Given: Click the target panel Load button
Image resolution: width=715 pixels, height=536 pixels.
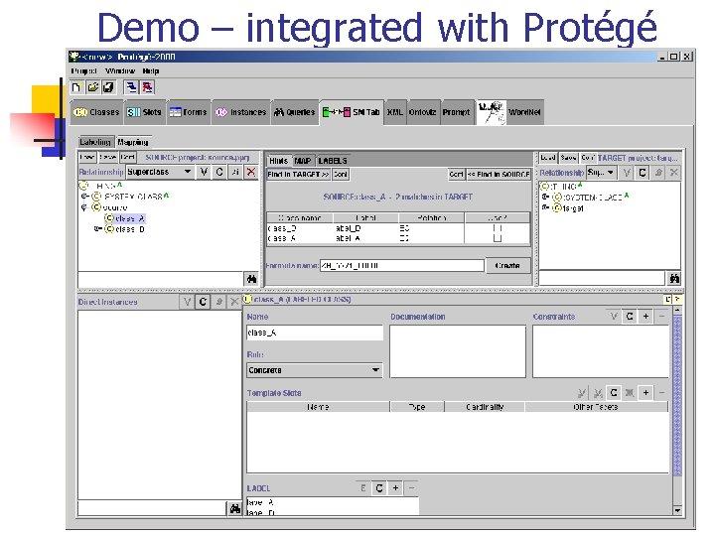Looking at the screenshot, I should coord(548,158).
